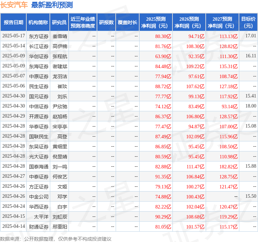Click target price 15.41

click(251, 96)
